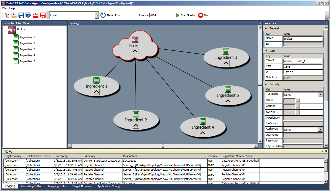Click the green Start/Restart play icon
Screen dimensions: 330x191
point(178,15)
